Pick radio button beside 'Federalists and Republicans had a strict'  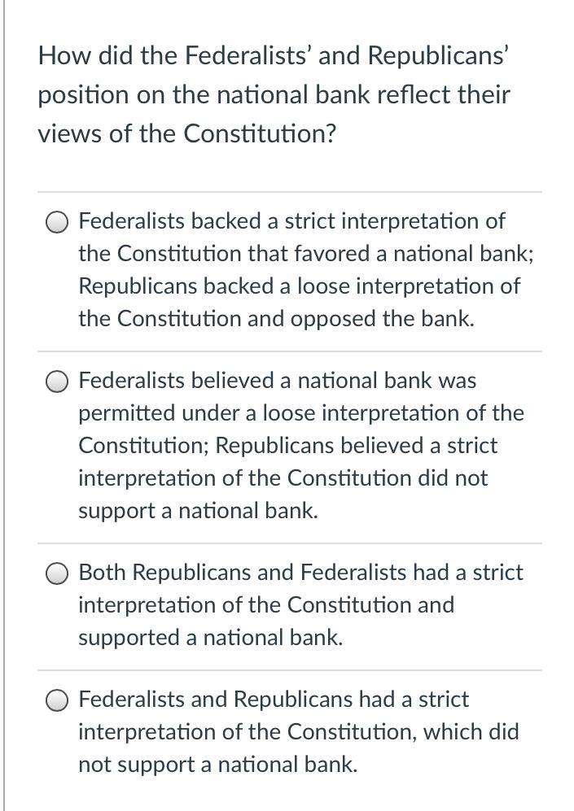click(57, 701)
